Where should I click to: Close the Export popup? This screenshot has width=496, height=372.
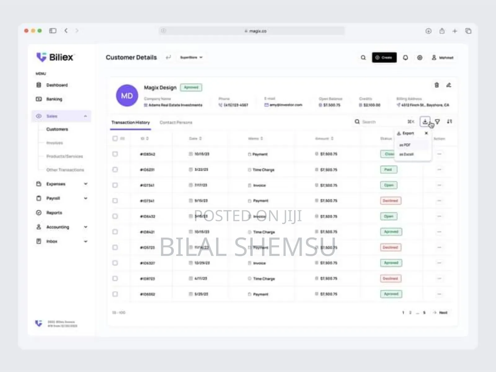(x=426, y=133)
